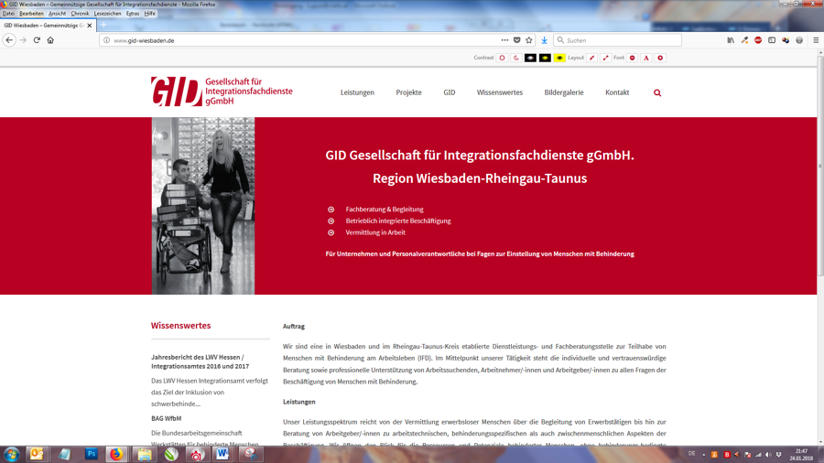Open Word from the taskbar
This screenshot has height=463, width=824.
coord(222,454)
